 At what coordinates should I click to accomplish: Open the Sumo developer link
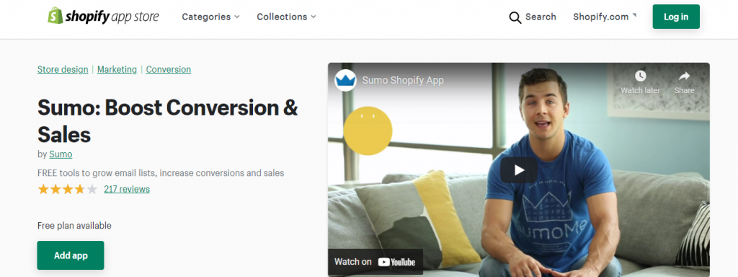click(61, 154)
